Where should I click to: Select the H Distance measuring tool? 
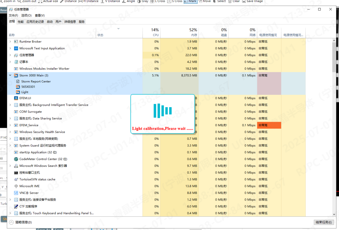point(89,1)
